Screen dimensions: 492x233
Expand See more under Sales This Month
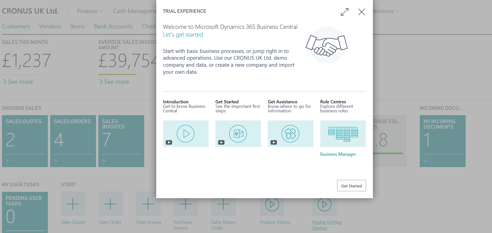pyautogui.click(x=18, y=82)
